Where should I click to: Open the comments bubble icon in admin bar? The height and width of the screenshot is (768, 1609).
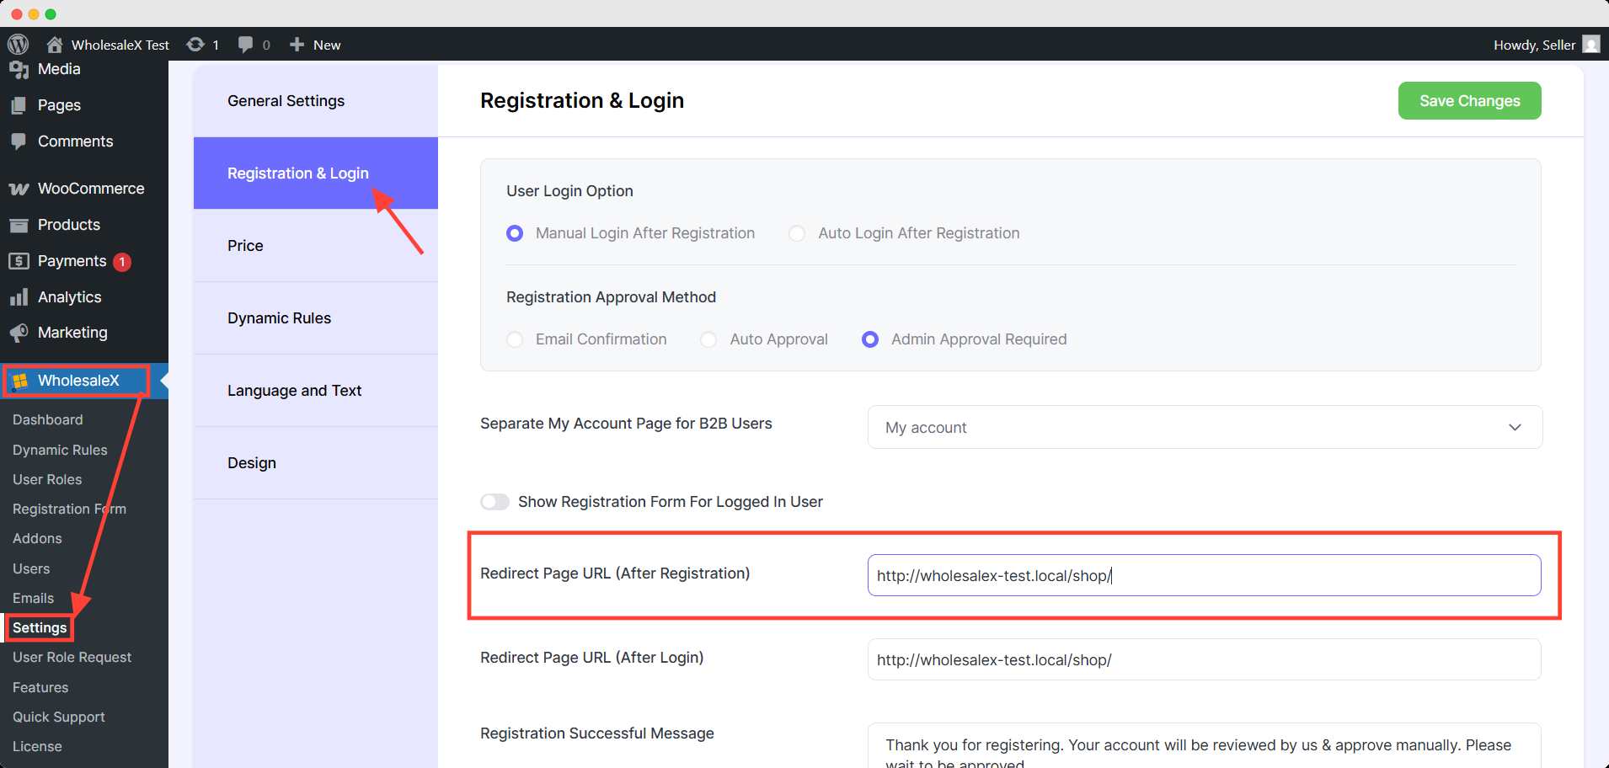(245, 45)
